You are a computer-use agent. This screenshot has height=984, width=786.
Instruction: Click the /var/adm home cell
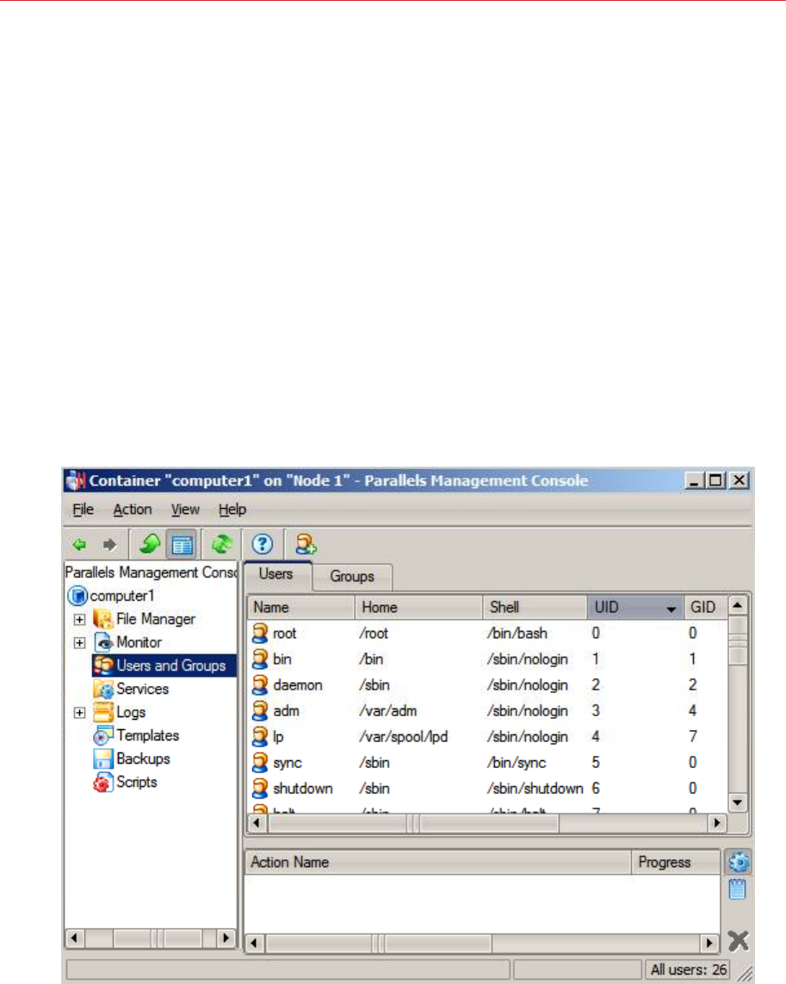click(x=388, y=711)
